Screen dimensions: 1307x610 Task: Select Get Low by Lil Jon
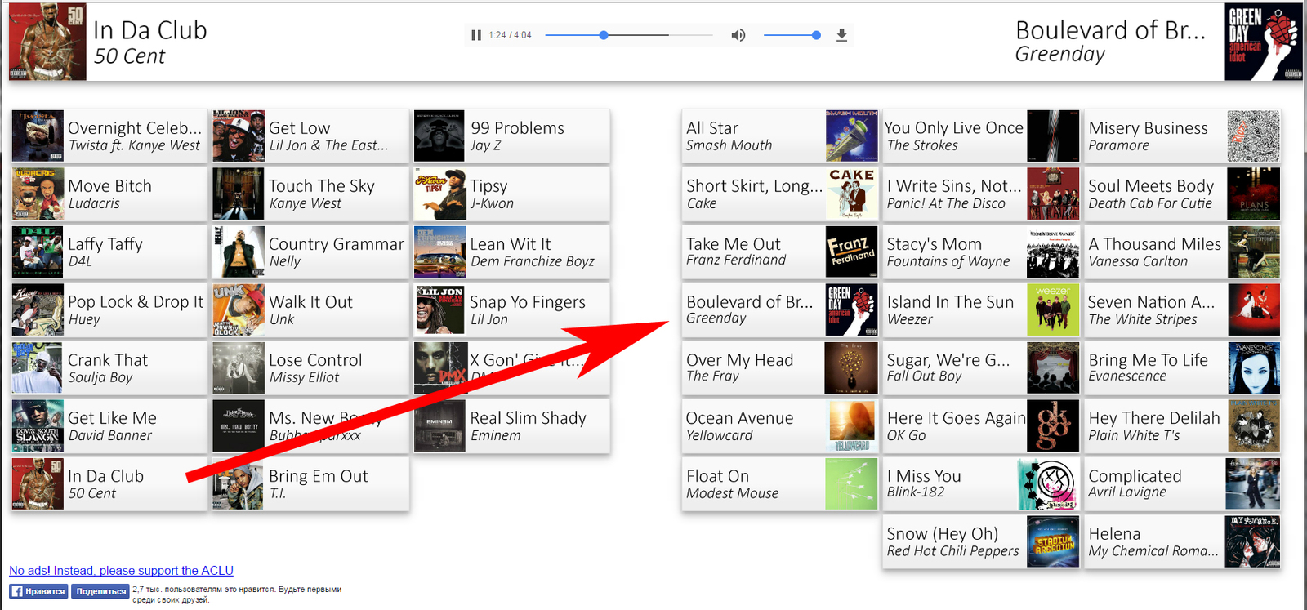[x=311, y=136]
